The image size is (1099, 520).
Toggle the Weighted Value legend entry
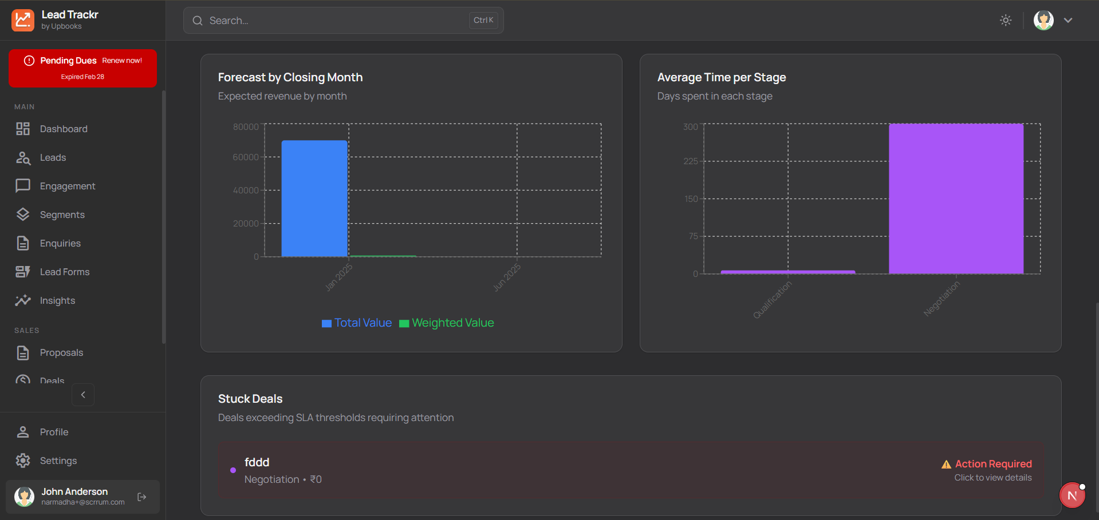click(446, 323)
